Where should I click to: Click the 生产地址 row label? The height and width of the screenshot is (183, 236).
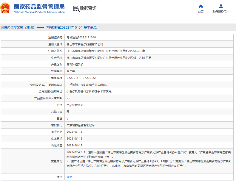pyautogui.click(x=57, y=58)
